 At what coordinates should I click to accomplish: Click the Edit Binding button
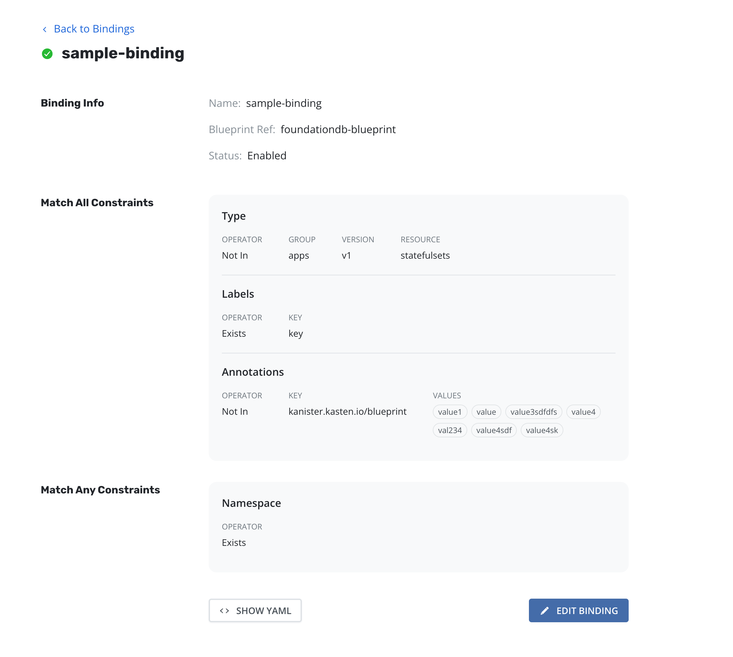[x=578, y=610]
